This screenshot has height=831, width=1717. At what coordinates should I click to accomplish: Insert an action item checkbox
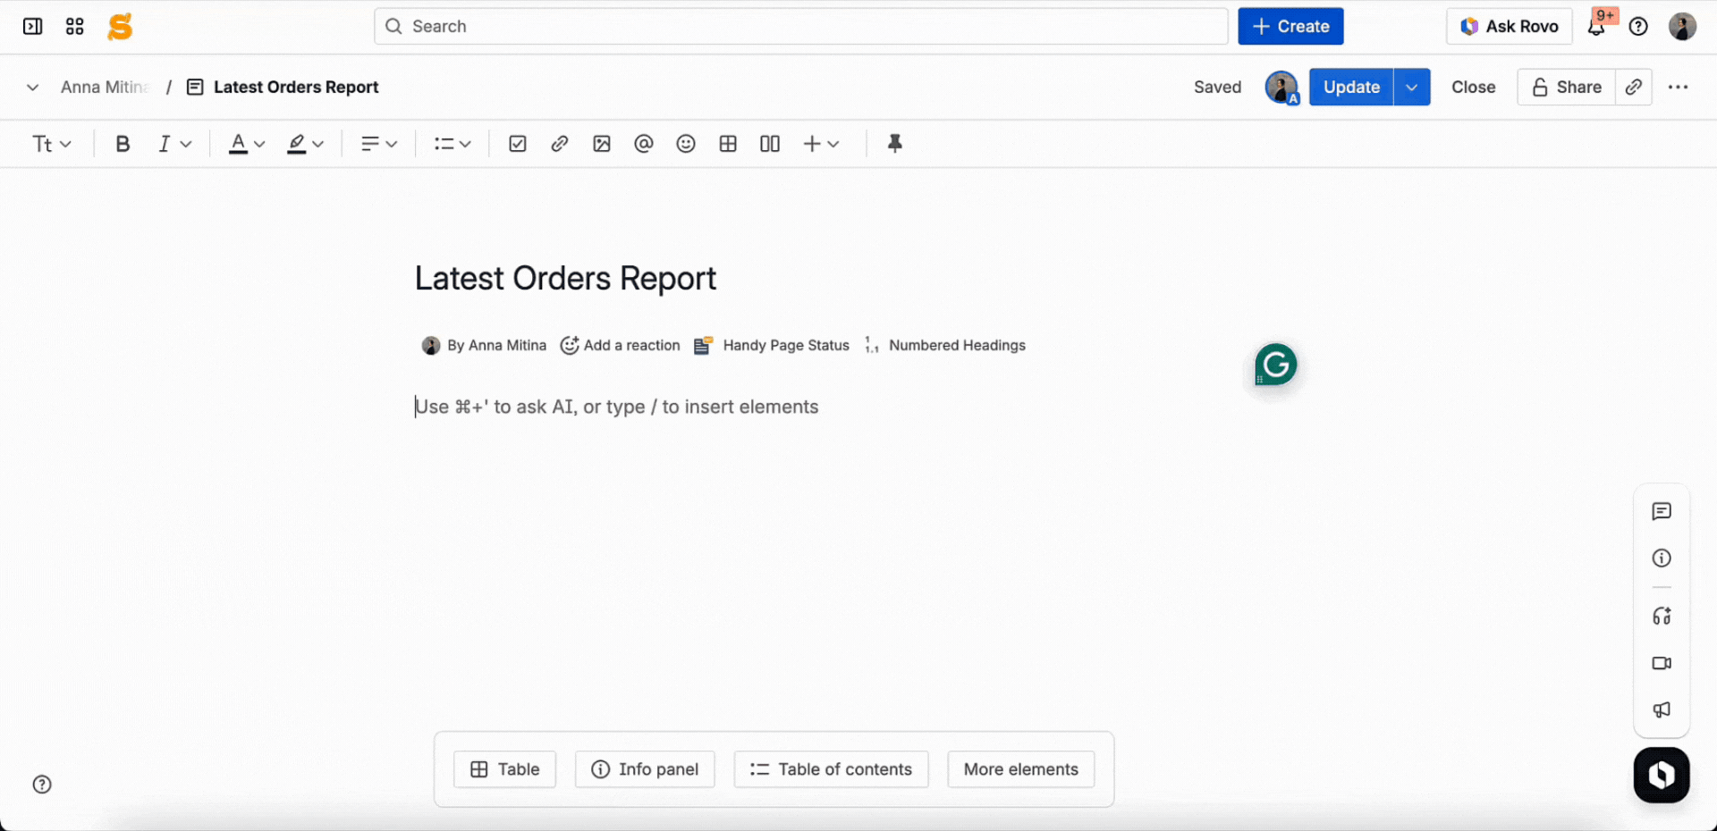coord(517,143)
